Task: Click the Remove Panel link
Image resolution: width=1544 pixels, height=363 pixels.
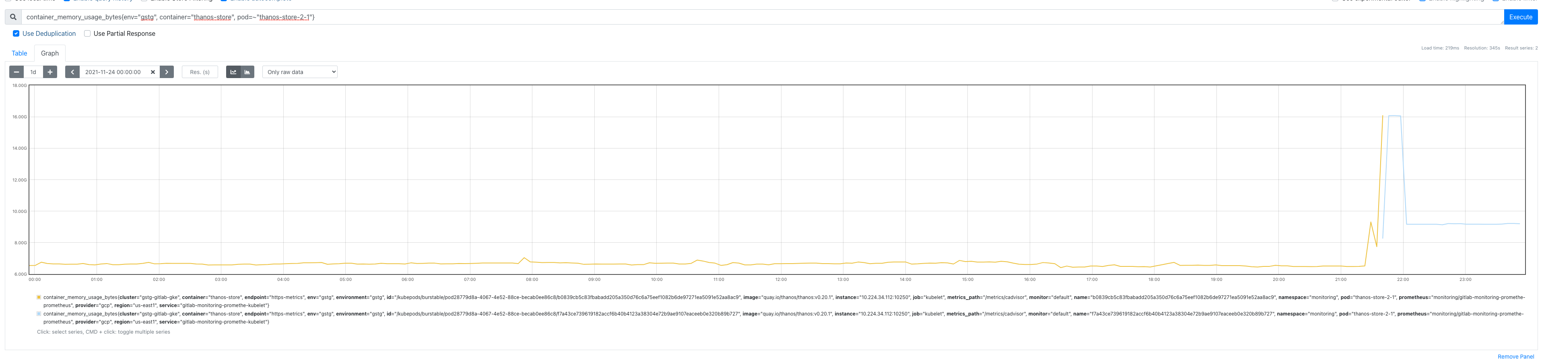Action: (x=1515, y=357)
